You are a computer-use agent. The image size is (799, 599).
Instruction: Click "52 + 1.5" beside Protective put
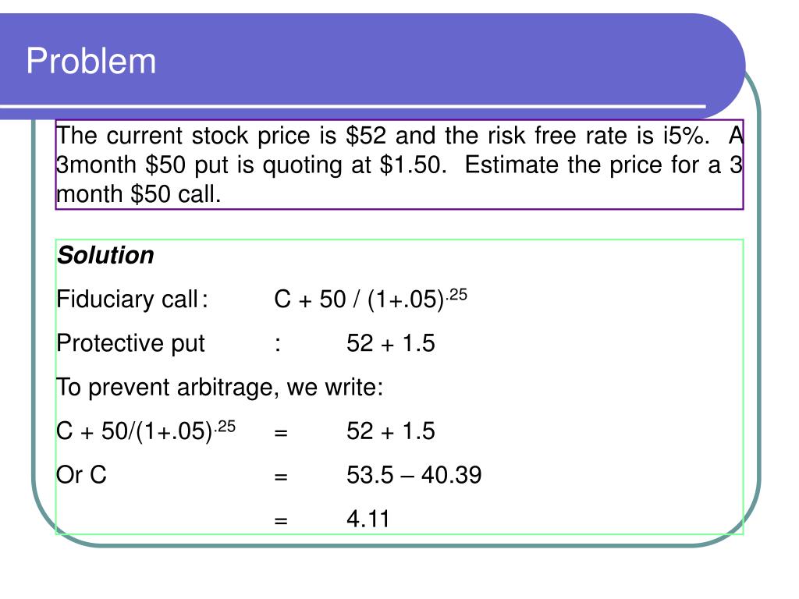pos(391,343)
